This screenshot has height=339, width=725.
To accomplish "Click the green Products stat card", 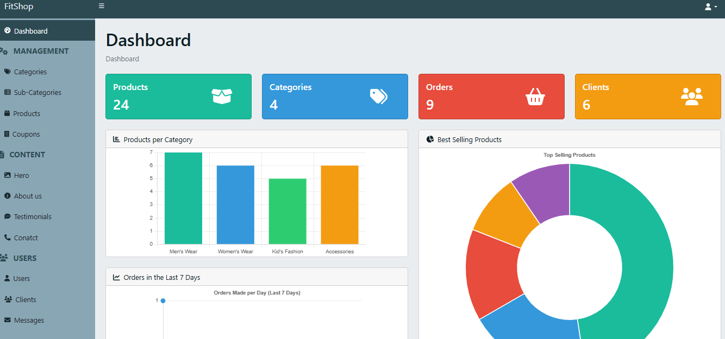I will (x=178, y=97).
